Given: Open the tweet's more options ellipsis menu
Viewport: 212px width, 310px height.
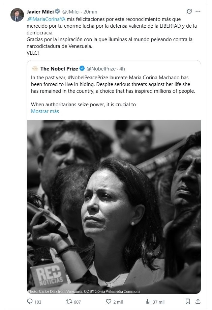Looking at the screenshot, I should pos(198,11).
